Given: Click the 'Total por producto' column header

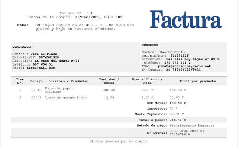Looking at the screenshot, I should [197, 81].
